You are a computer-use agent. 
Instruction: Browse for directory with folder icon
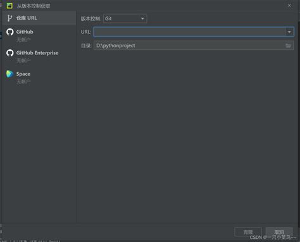(288, 45)
